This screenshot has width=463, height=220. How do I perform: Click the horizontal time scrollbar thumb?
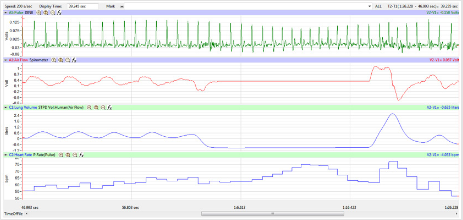click(x=273, y=213)
